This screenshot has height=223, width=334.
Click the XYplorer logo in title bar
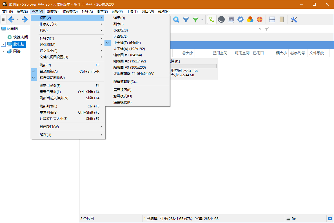5,4
